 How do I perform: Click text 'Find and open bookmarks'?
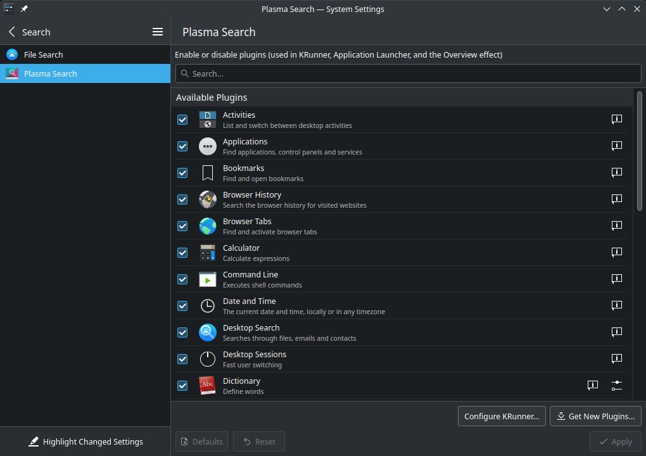click(263, 179)
